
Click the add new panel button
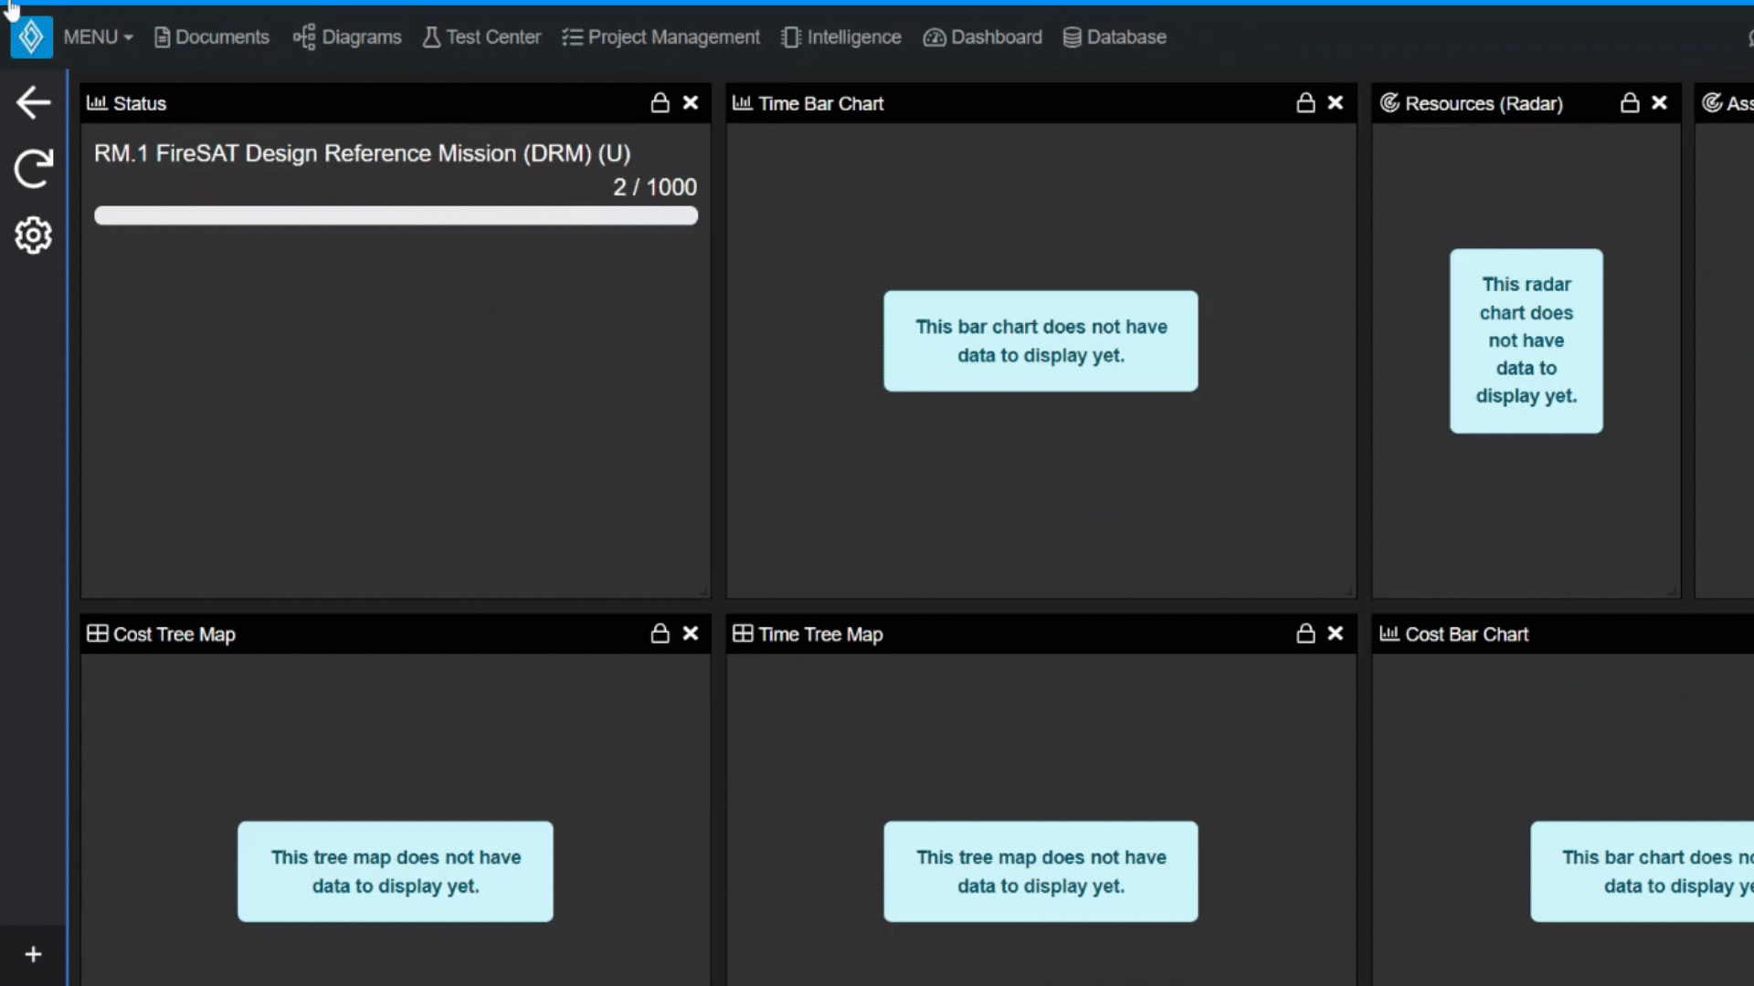(x=33, y=953)
